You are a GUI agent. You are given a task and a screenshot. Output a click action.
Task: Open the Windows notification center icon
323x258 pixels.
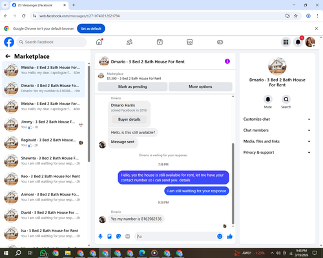tap(315, 253)
